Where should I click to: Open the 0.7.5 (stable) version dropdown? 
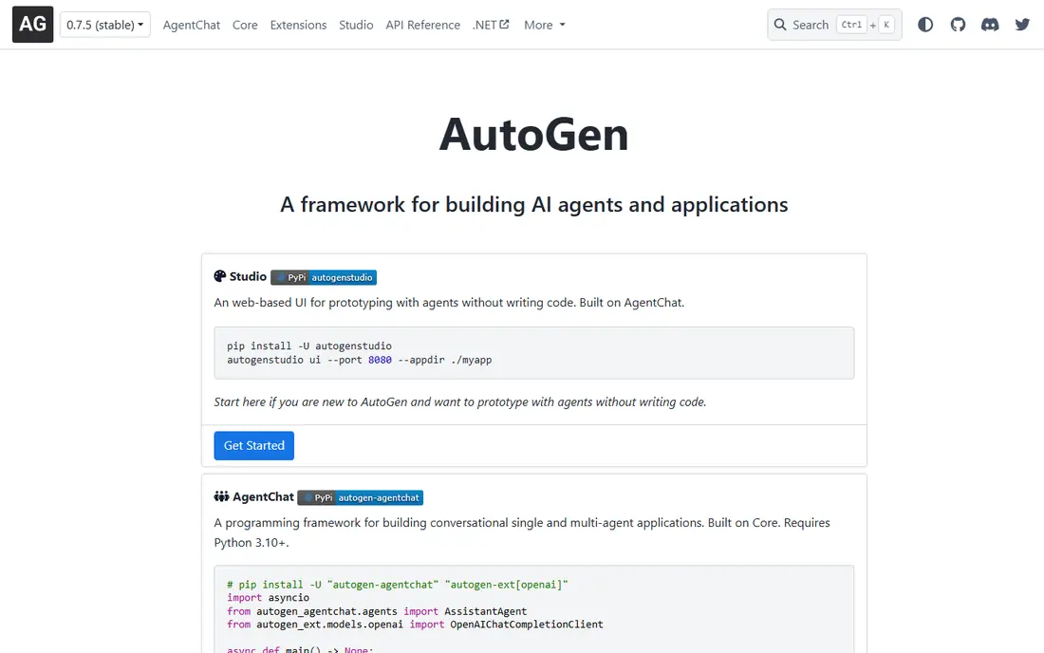(105, 25)
